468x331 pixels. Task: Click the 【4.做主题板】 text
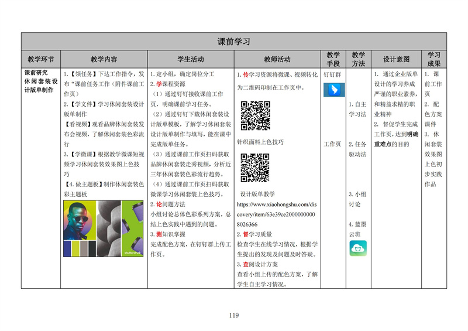(83, 184)
